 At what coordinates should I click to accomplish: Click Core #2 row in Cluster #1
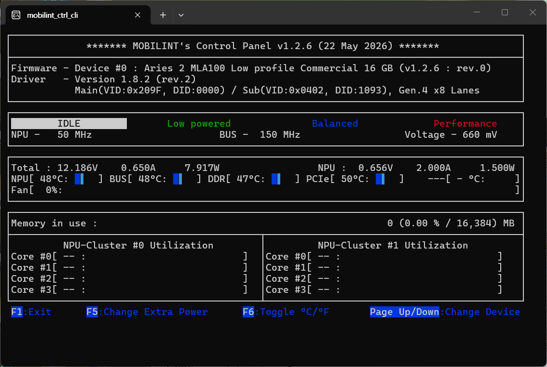coord(384,278)
